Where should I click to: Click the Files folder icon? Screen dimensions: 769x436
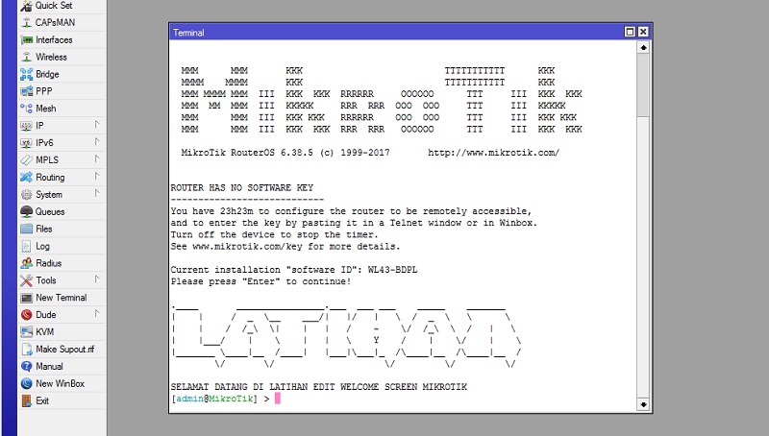click(x=27, y=229)
